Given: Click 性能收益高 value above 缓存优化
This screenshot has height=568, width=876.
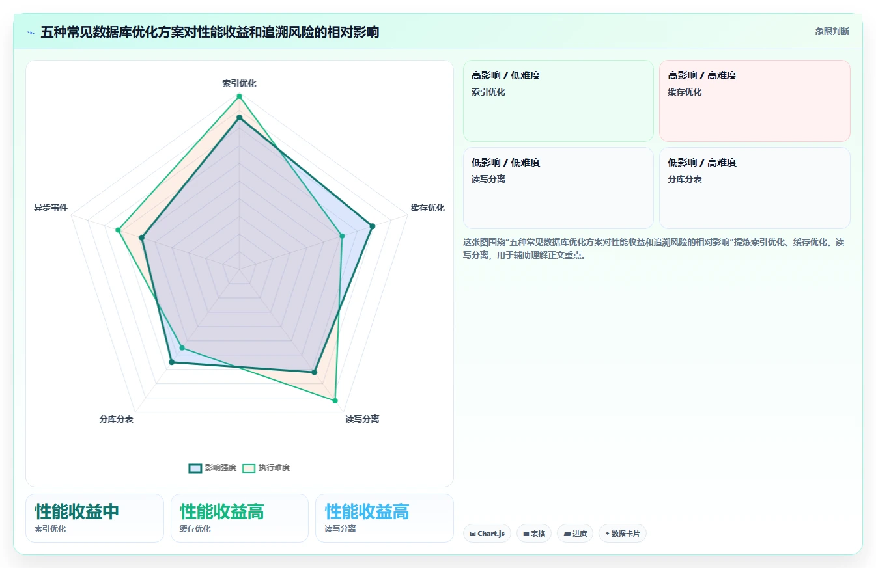Looking at the screenshot, I should (221, 511).
